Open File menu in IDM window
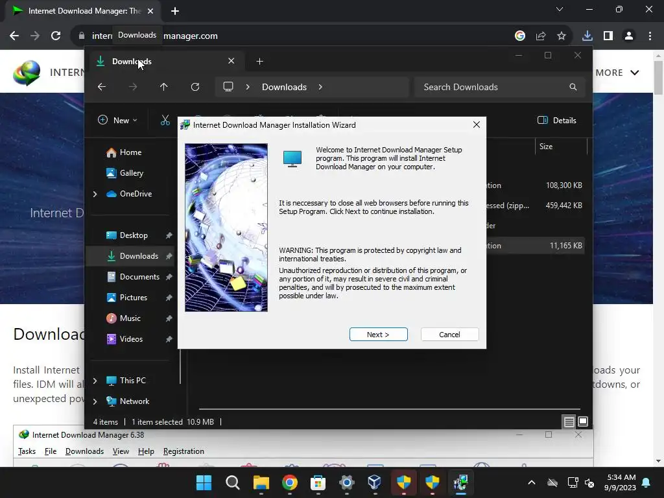664x498 pixels. tap(51, 451)
